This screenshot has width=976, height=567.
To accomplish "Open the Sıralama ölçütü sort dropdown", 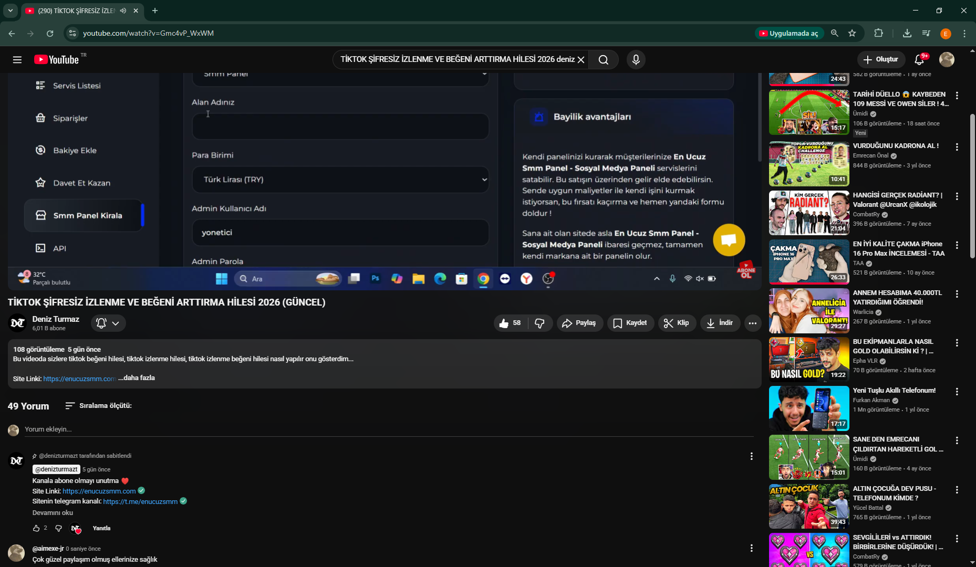I will (98, 406).
